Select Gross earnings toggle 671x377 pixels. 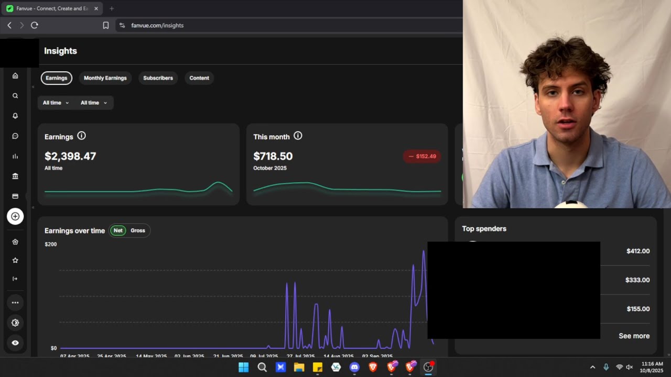coord(138,230)
